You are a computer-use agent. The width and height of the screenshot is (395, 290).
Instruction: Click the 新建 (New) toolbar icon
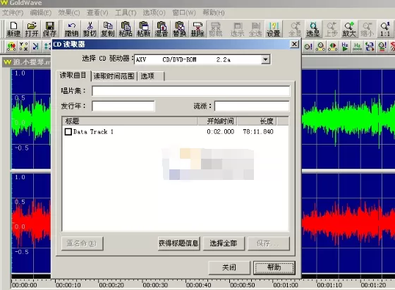pos(13,29)
